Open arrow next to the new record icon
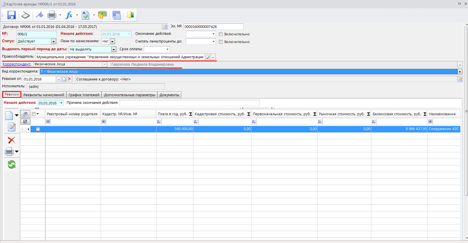 pyautogui.click(x=17, y=116)
